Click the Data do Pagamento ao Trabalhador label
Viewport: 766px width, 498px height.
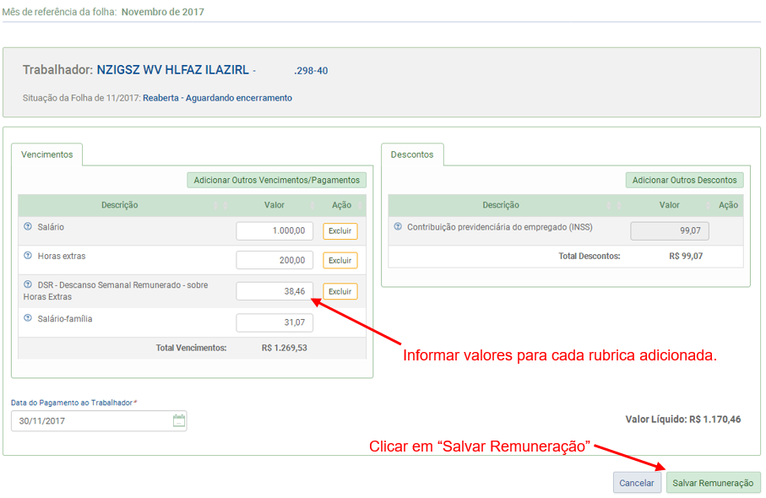click(x=73, y=403)
